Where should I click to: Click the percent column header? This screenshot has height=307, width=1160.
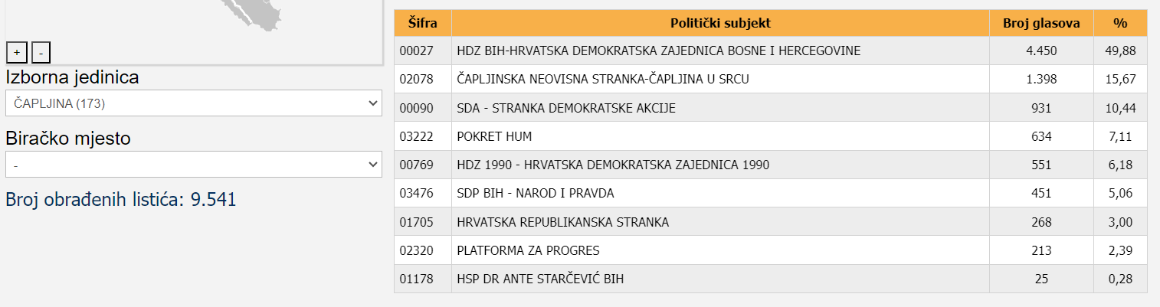pos(1120,23)
